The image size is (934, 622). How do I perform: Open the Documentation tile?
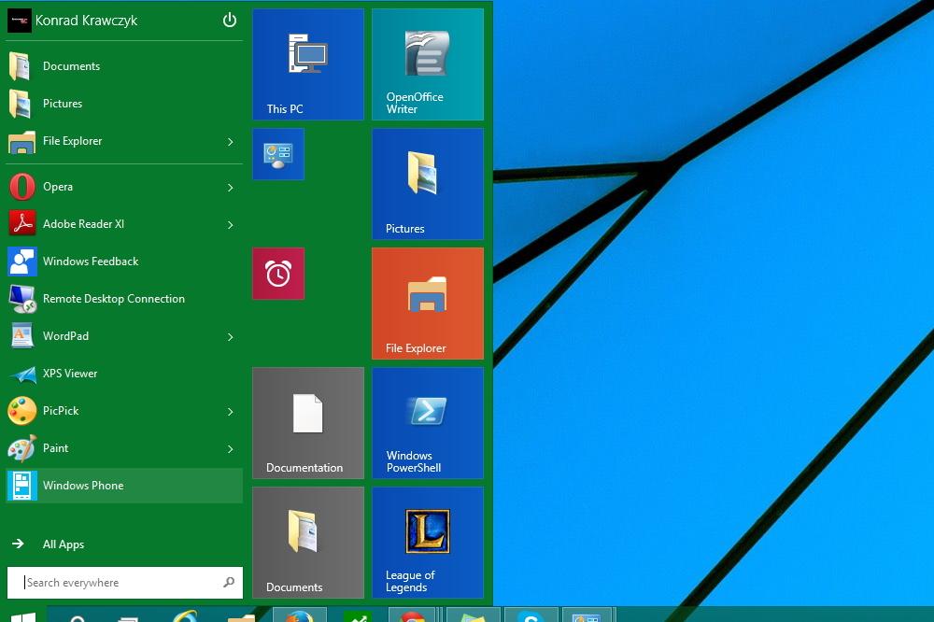[x=308, y=423]
